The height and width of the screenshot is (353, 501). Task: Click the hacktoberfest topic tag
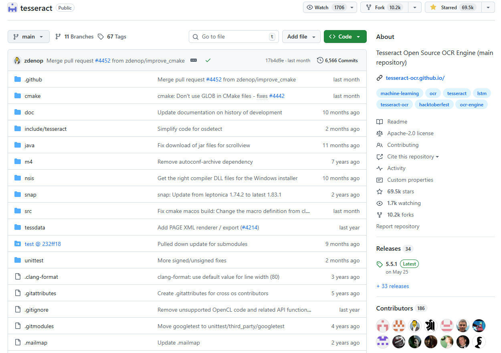coord(434,104)
